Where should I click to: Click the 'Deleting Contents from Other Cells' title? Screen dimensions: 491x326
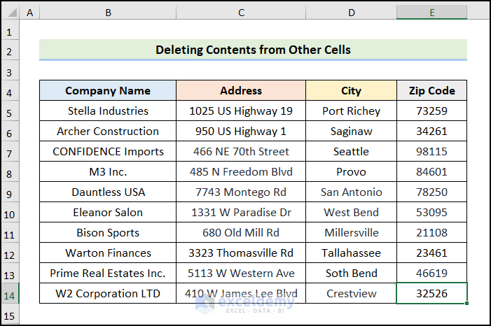[x=253, y=50]
